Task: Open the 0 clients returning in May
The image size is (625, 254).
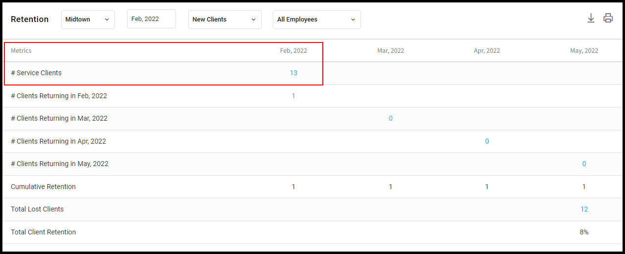Action: pyautogui.click(x=584, y=164)
